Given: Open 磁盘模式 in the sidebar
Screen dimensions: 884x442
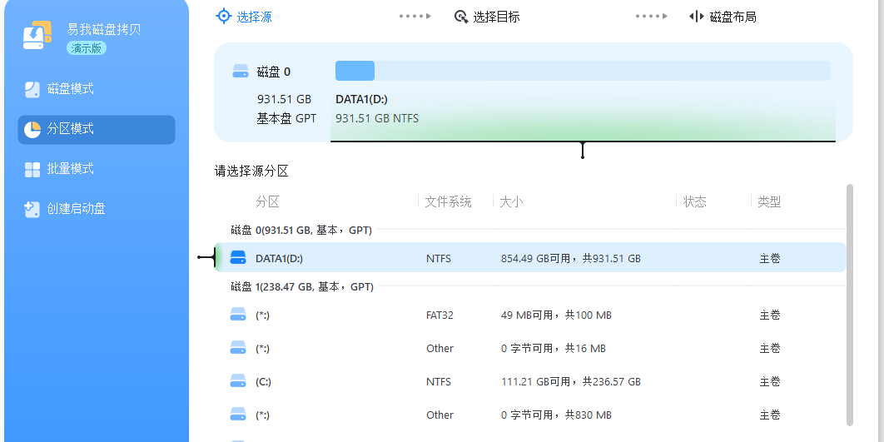Looking at the screenshot, I should click(x=71, y=89).
